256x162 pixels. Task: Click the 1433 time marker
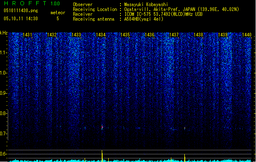pyautogui.click(x=76, y=35)
